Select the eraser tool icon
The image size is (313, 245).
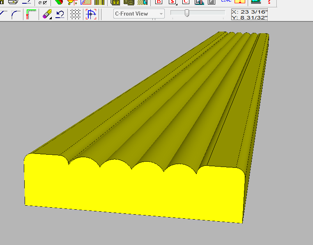pyautogui.click(x=47, y=14)
